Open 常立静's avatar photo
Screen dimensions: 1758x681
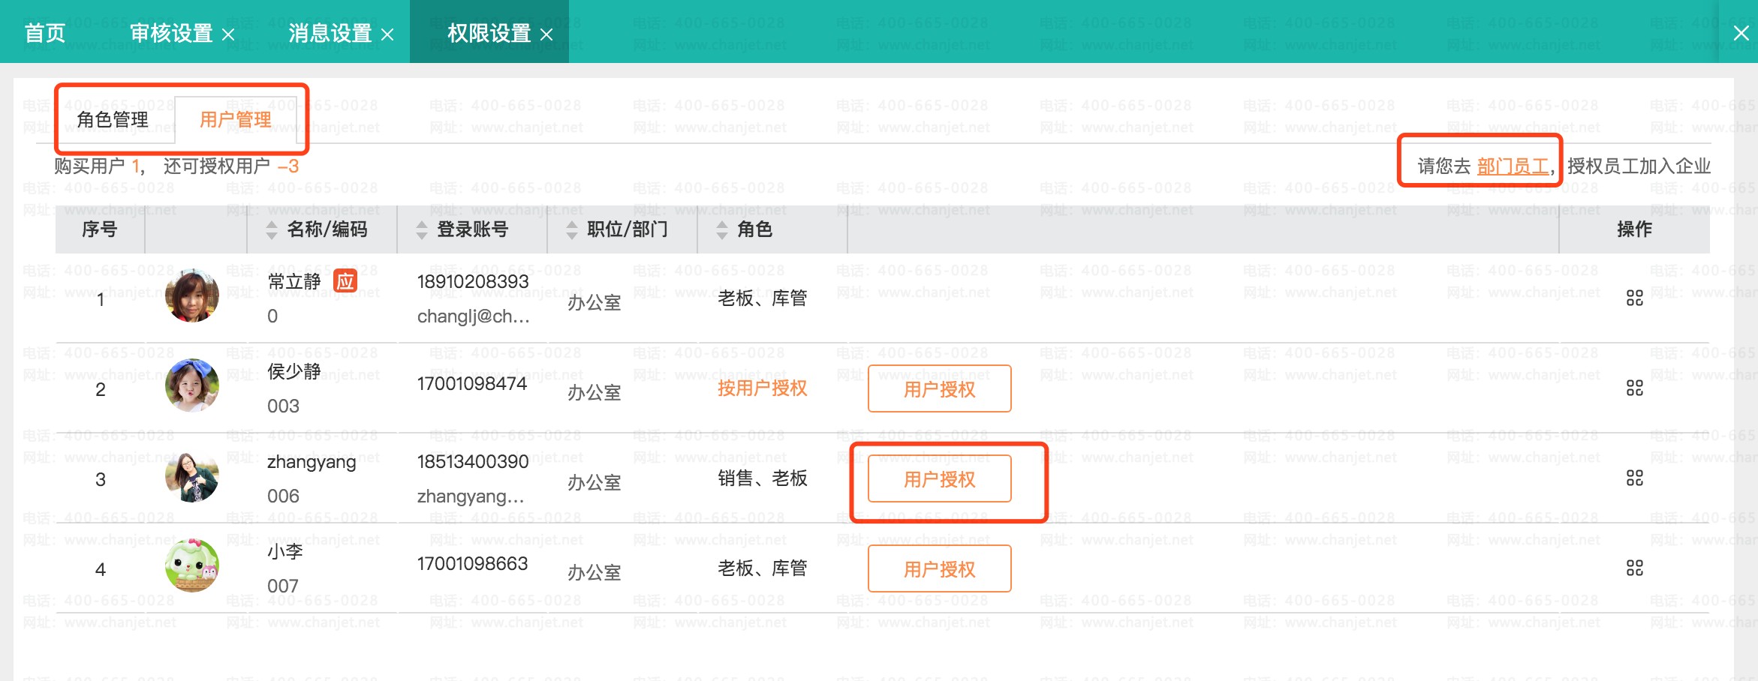[192, 295]
